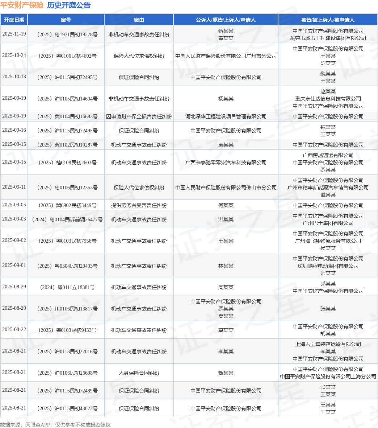Select case number (2025) 冀0902民初3449号
378x428 pixels.
[x=66, y=205]
